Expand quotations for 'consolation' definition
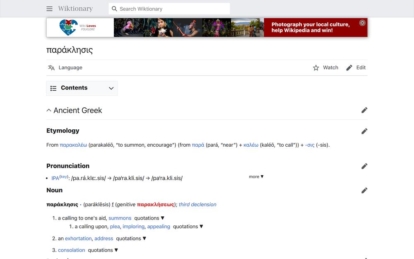Viewport: 414px width, 259px height. 103,250
